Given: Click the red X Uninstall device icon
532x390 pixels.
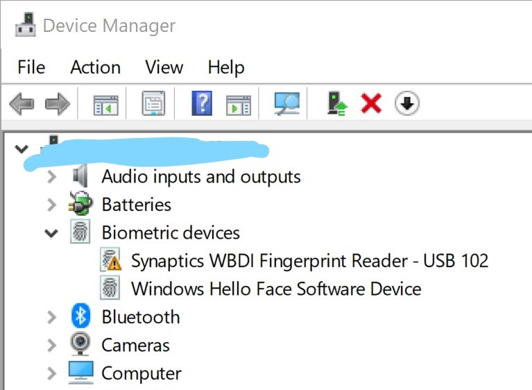Looking at the screenshot, I should [371, 104].
